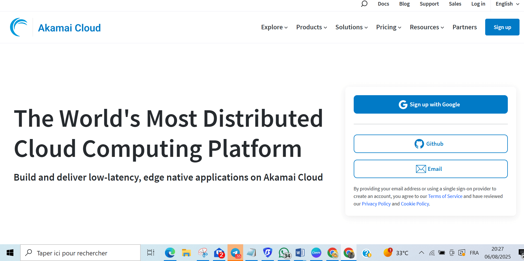The height and width of the screenshot is (261, 524).
Task: Click the search magnifier icon in top bar
Action: pyautogui.click(x=364, y=4)
